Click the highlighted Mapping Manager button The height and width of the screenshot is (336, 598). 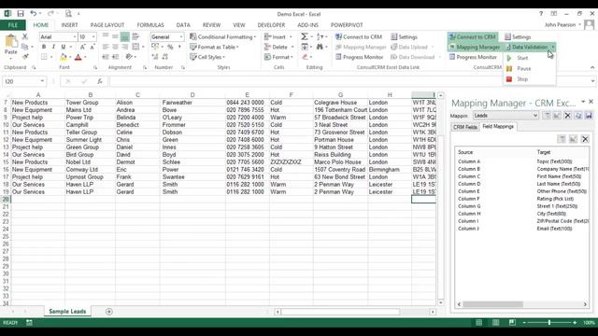(x=475, y=47)
